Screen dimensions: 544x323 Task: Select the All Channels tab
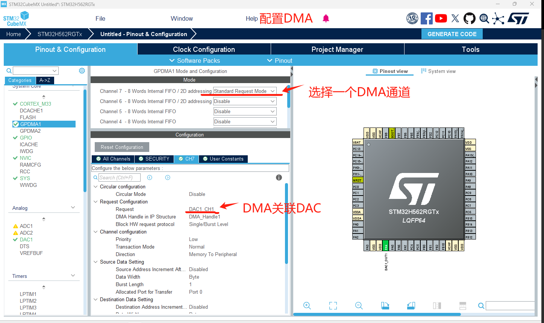(x=113, y=159)
